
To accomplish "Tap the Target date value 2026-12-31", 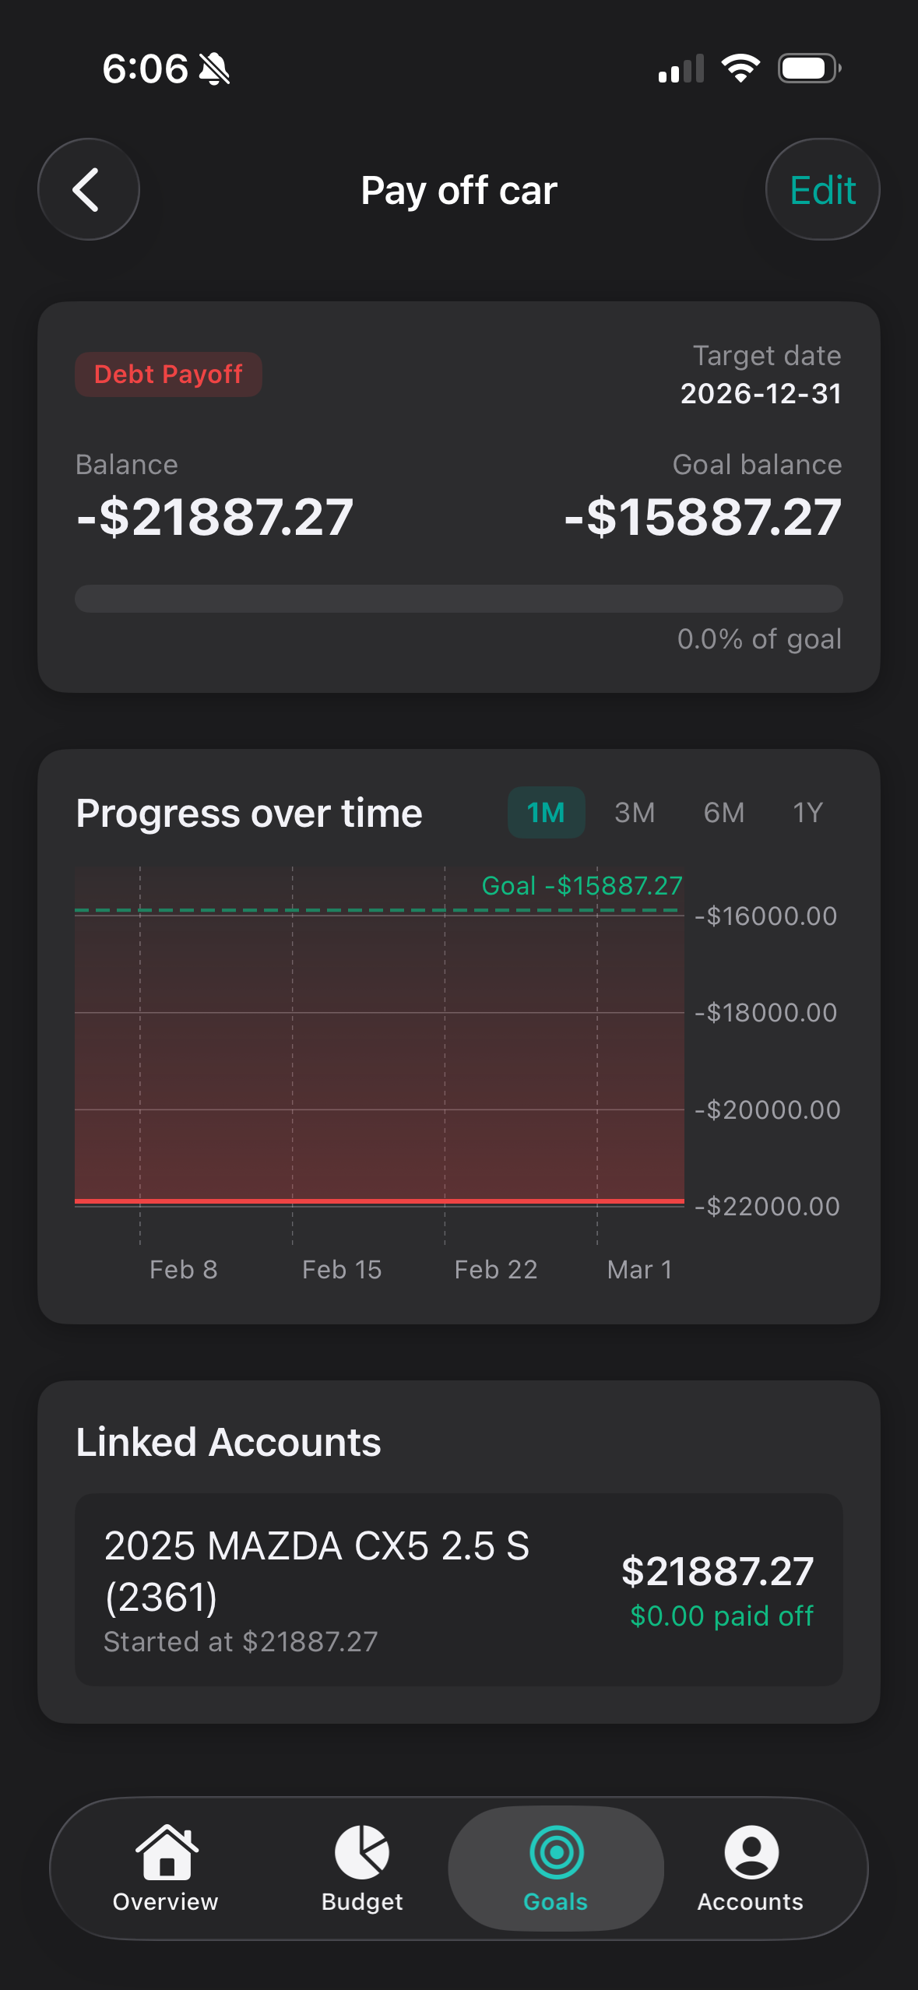I will point(761,394).
